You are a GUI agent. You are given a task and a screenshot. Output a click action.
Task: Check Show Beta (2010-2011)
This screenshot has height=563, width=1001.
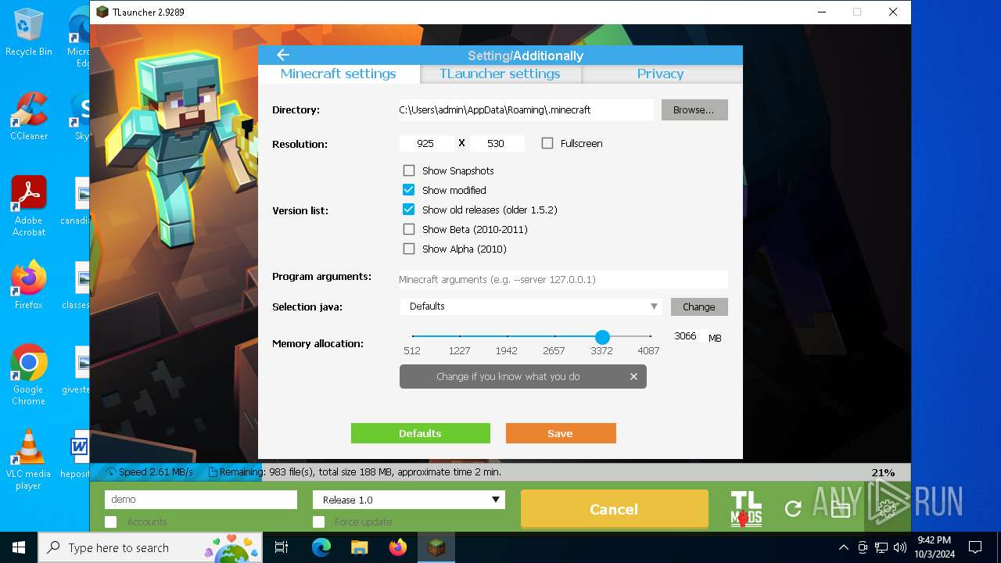[409, 229]
